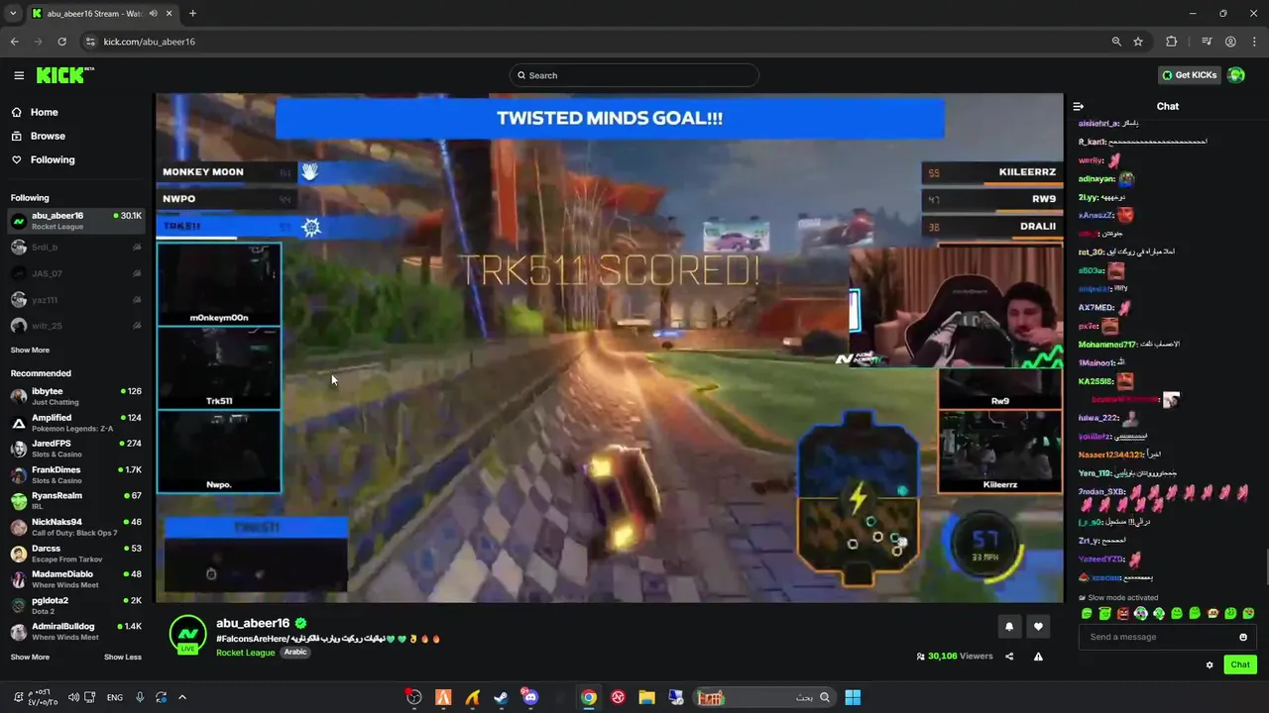
Task: Insert the angry red emote
Action: tap(1122, 614)
